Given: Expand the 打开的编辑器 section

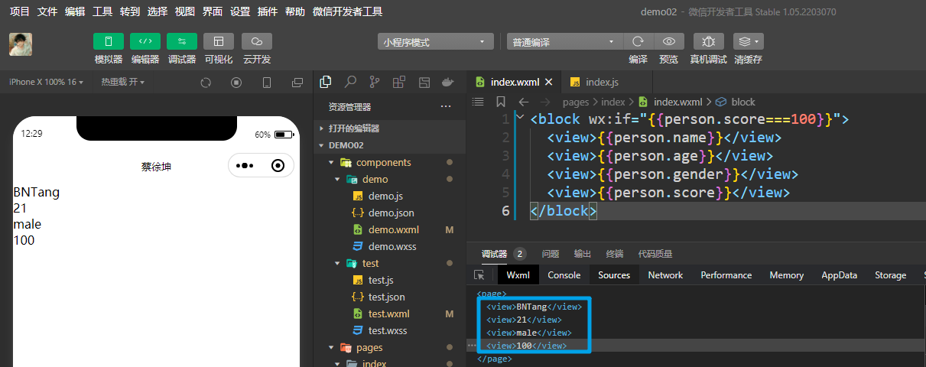Looking at the screenshot, I should [389, 128].
